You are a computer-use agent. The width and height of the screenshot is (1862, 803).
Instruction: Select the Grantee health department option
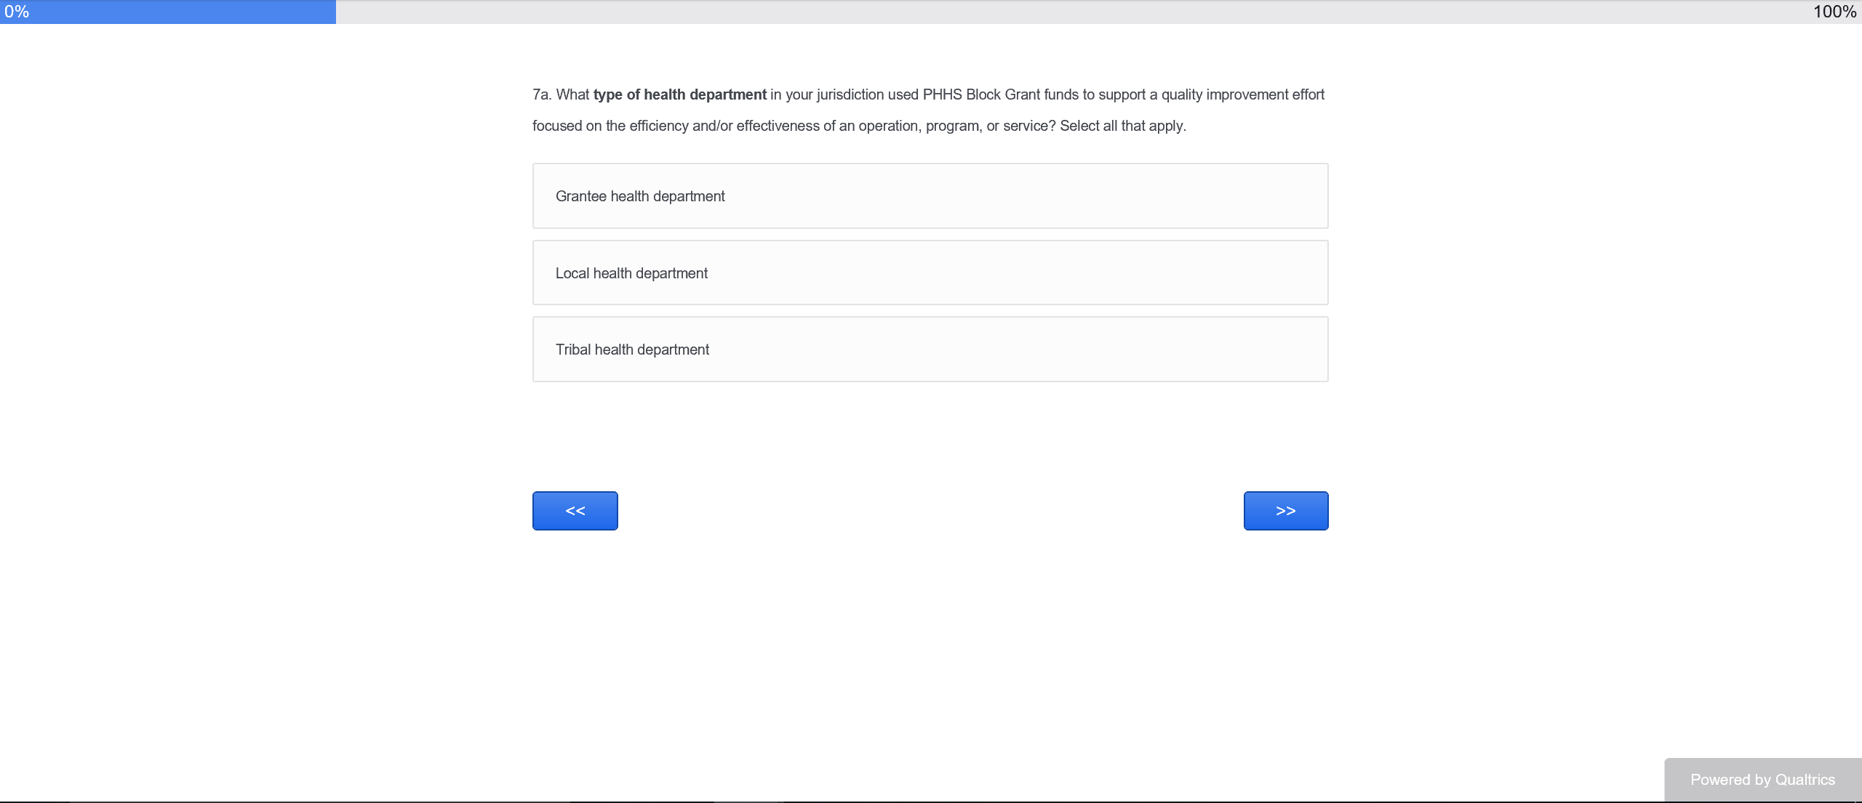930,196
